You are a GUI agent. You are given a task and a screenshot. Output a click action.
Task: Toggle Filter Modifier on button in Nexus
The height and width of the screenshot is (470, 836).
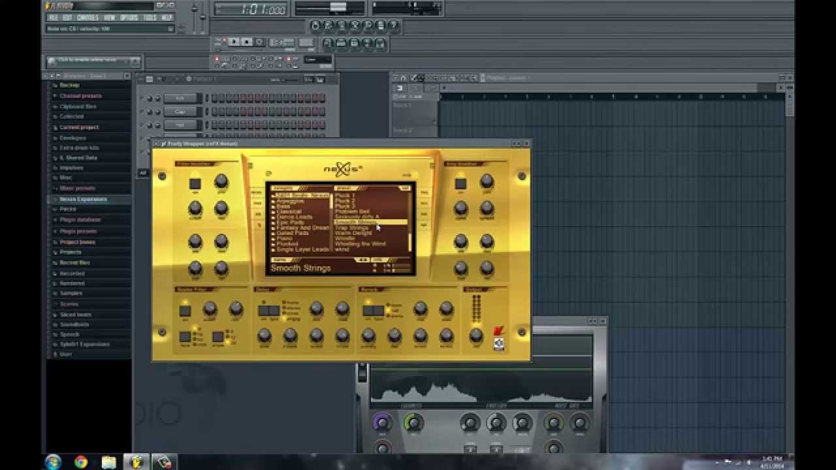195,183
